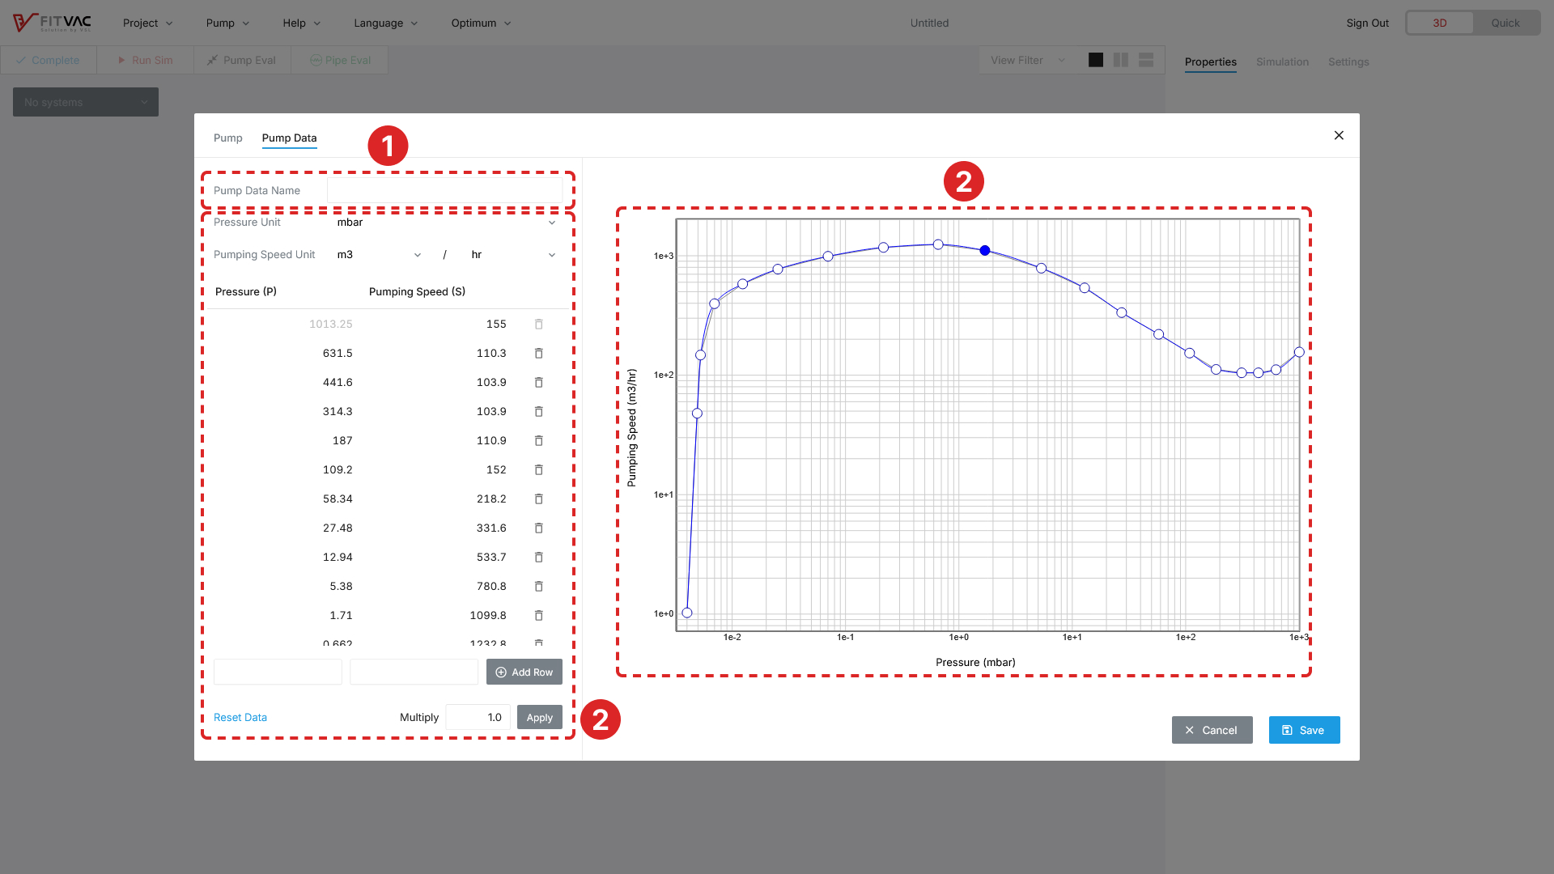The image size is (1554, 874).
Task: Click the Add Row button
Action: pos(524,672)
